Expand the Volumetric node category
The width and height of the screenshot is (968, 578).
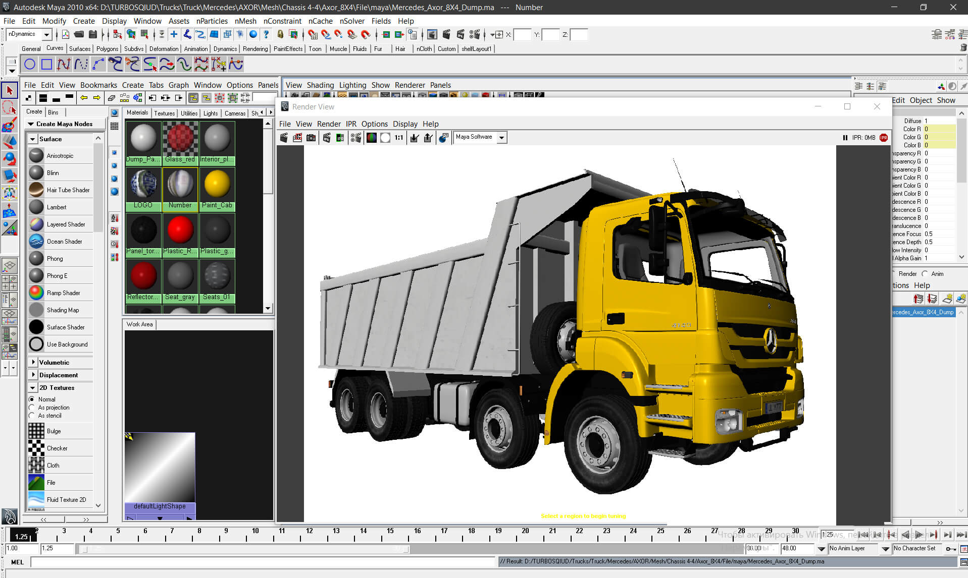click(x=33, y=362)
